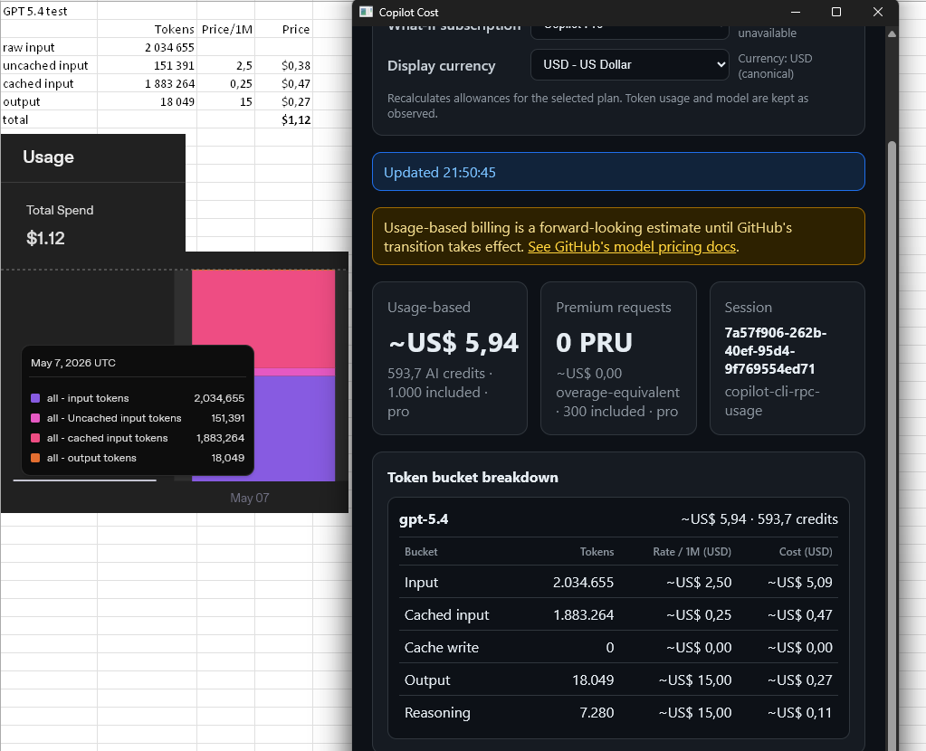Follow See GitHub's model pricing docs link
The image size is (926, 751).
coord(632,247)
